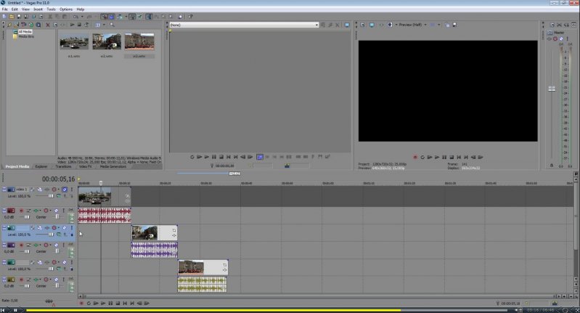Open the trimmer (None) media dropdown

tap(243, 25)
